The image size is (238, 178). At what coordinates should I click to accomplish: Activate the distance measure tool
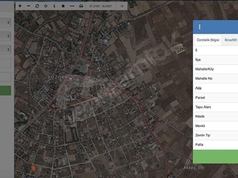pyautogui.click(x=72, y=6)
